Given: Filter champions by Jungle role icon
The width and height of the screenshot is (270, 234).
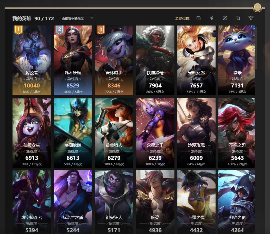Looking at the screenshot, I should coord(212,18).
